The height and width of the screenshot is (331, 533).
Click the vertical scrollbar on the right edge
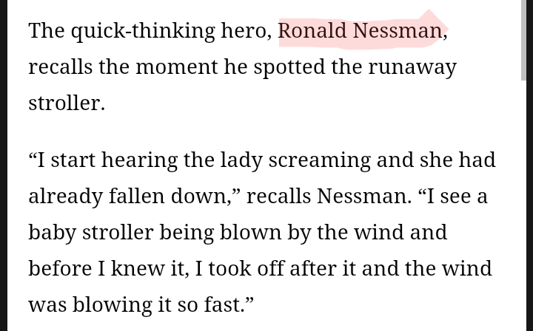click(524, 44)
